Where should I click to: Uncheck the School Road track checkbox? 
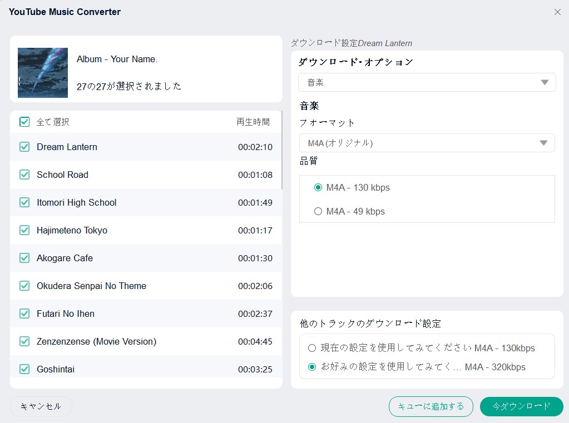pos(24,175)
